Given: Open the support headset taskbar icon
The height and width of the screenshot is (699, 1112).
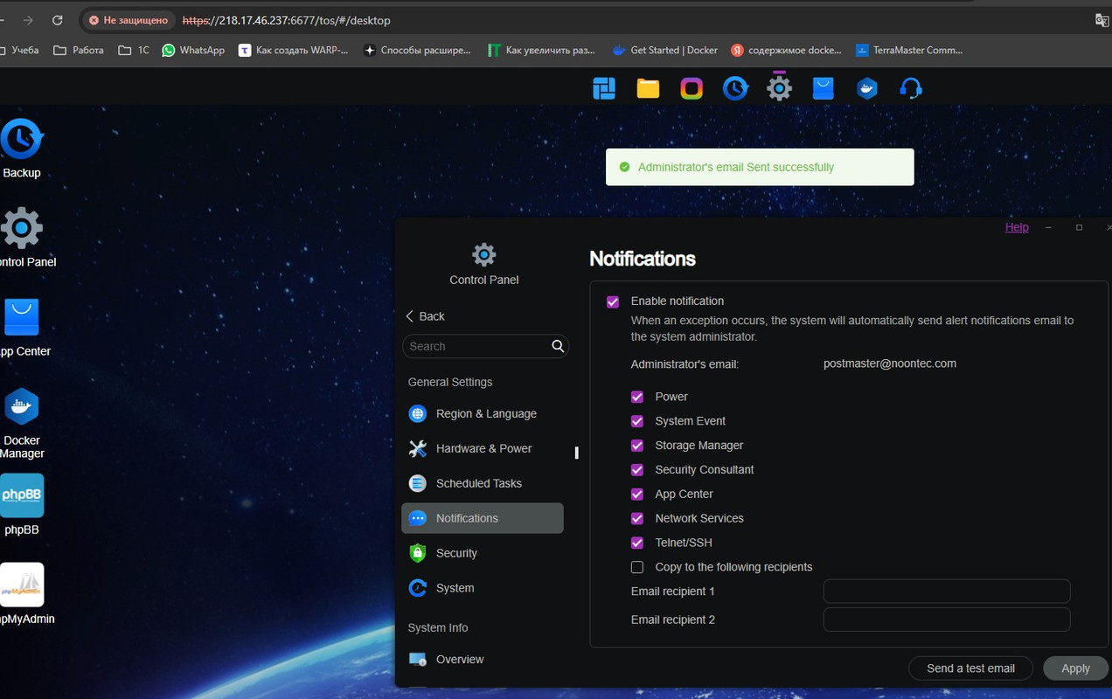Looking at the screenshot, I should pyautogui.click(x=911, y=88).
